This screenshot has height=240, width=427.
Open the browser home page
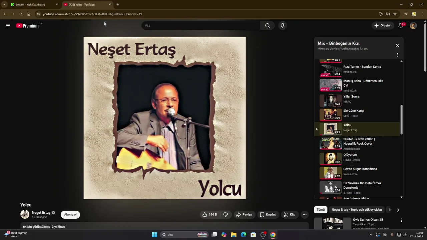coord(29,14)
